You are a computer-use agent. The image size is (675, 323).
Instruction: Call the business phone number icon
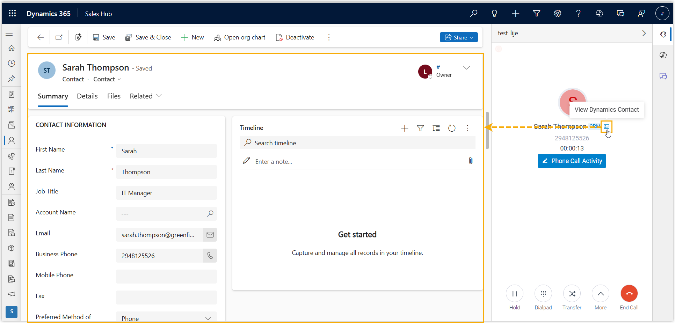[210, 256]
